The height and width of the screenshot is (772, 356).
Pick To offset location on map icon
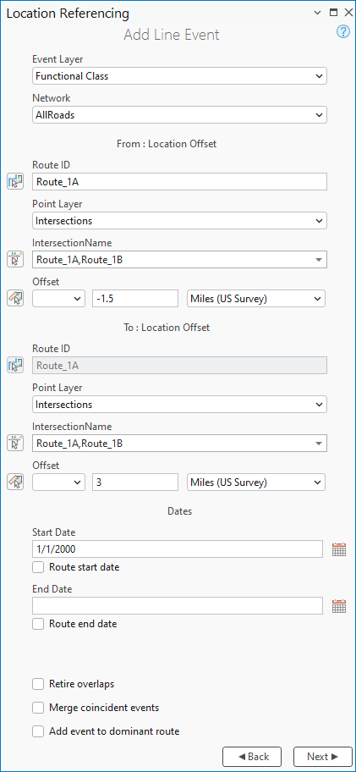[x=15, y=482]
